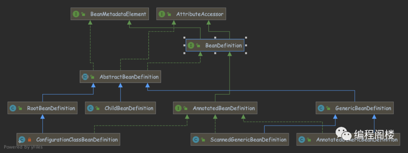This screenshot has width=408, height=153.
Task: Click the green lock icon beside BeanMetadataElement
Action: click(x=83, y=14)
